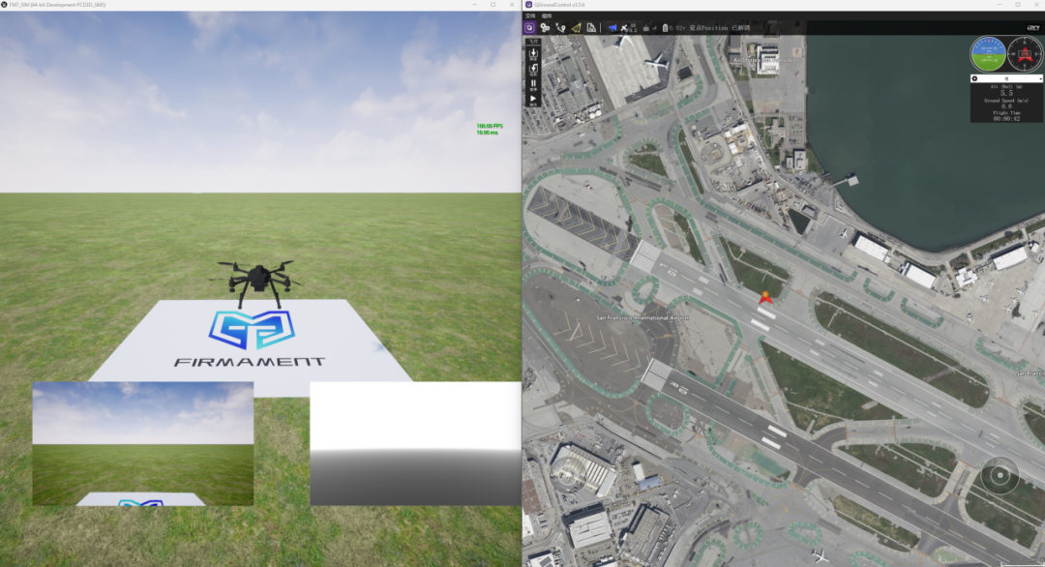Close the QGroundControl window
Screen dimensions: 1045x567
[x=1036, y=5]
